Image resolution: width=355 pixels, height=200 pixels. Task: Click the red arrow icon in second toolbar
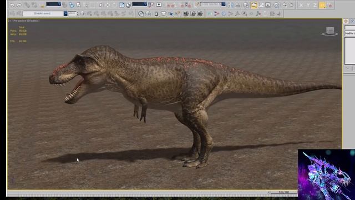coord(217,14)
